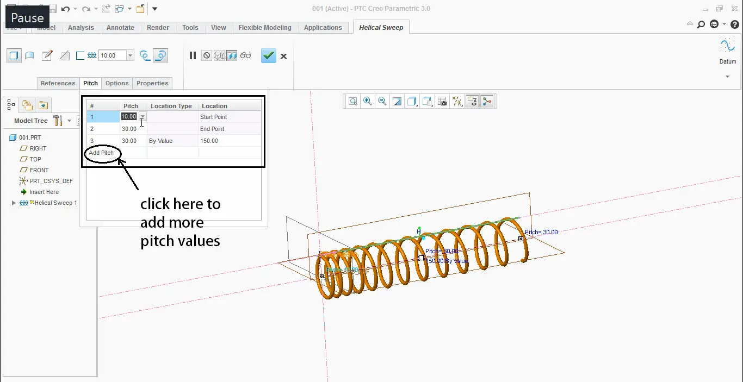Expand the Helical Sweep 1 tree node
This screenshot has height=382, width=743.
click(13, 203)
